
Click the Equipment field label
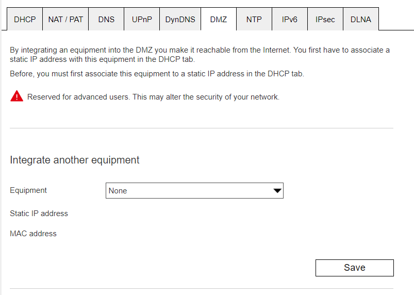[x=28, y=190]
